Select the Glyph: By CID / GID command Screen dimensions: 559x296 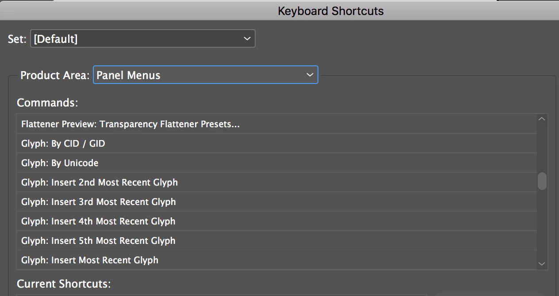click(63, 144)
